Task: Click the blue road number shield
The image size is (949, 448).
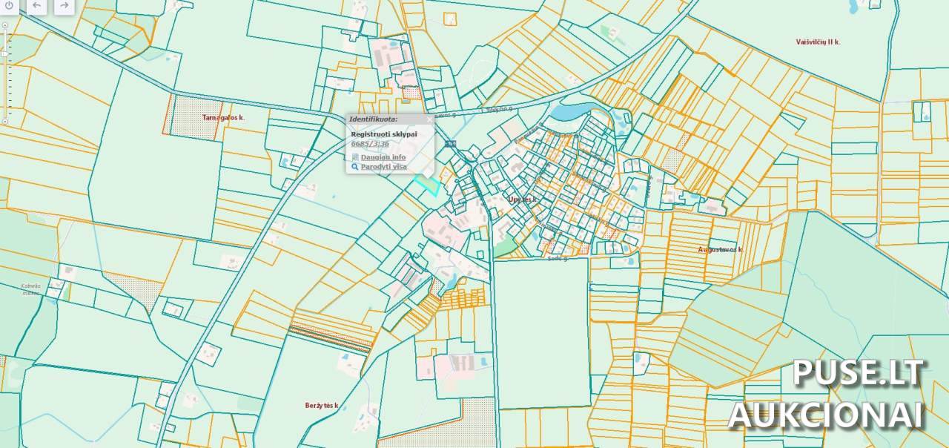Action: pyautogui.click(x=451, y=143)
